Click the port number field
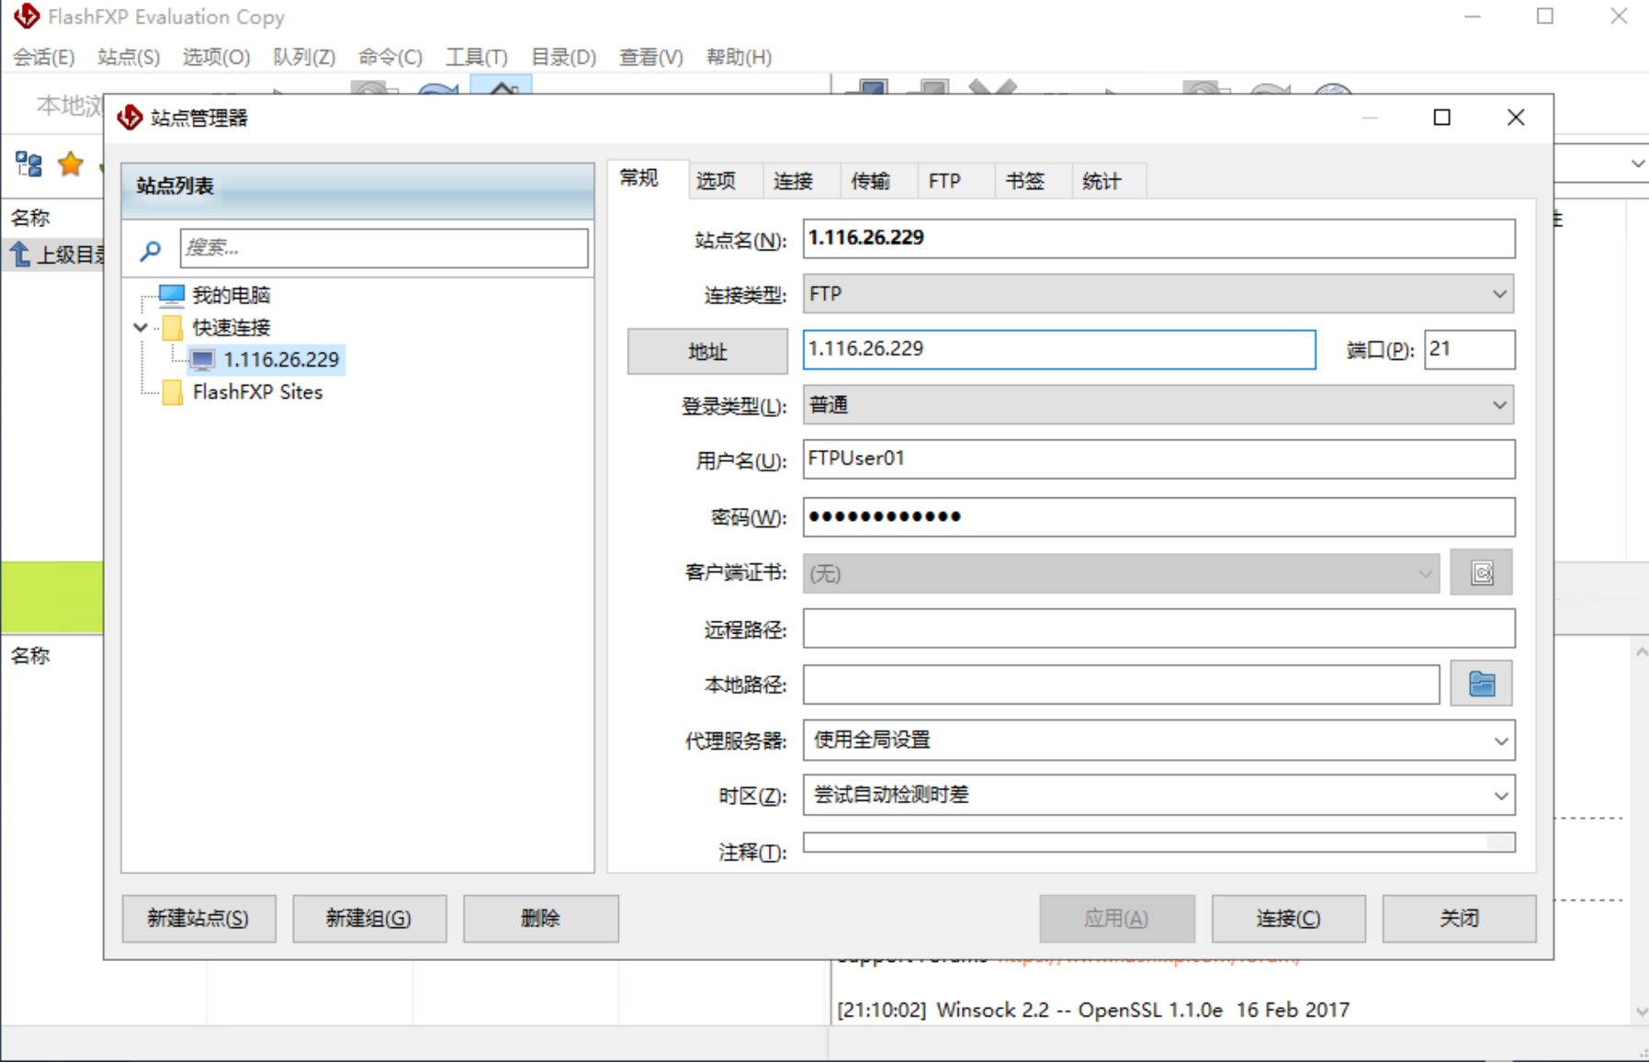This screenshot has height=1063, width=1649. tap(1469, 349)
